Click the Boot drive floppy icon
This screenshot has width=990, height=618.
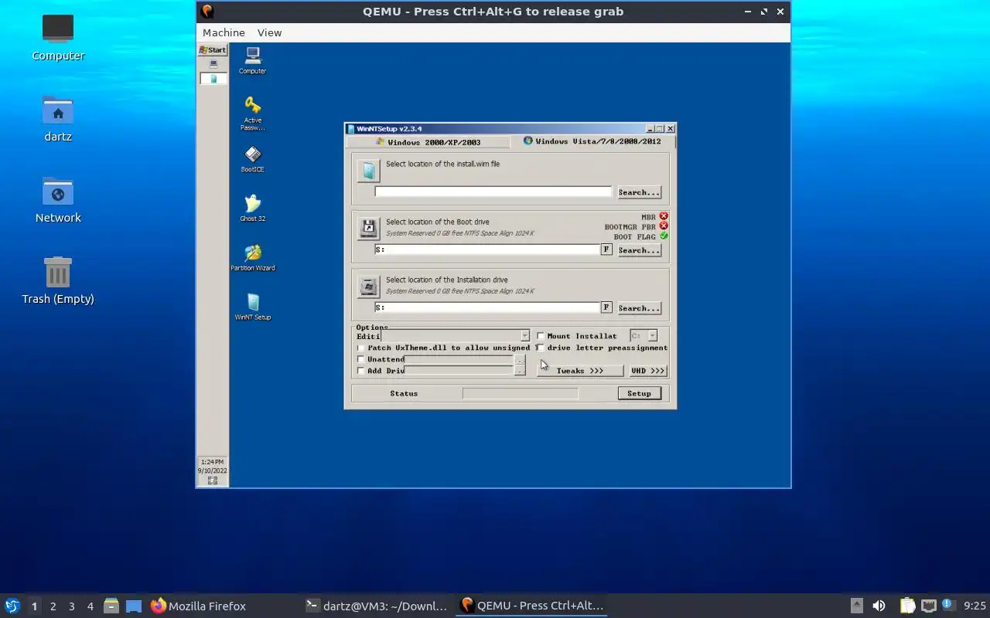click(x=369, y=228)
